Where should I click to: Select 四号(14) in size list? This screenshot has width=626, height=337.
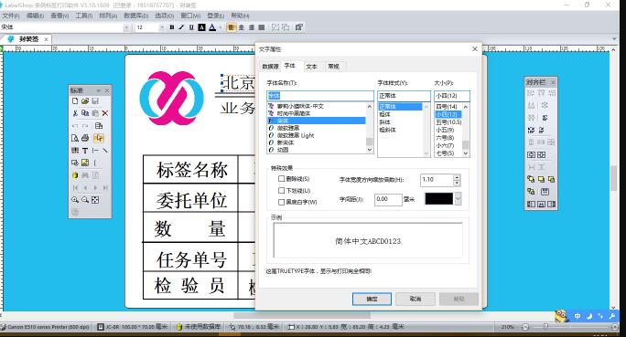(x=447, y=107)
